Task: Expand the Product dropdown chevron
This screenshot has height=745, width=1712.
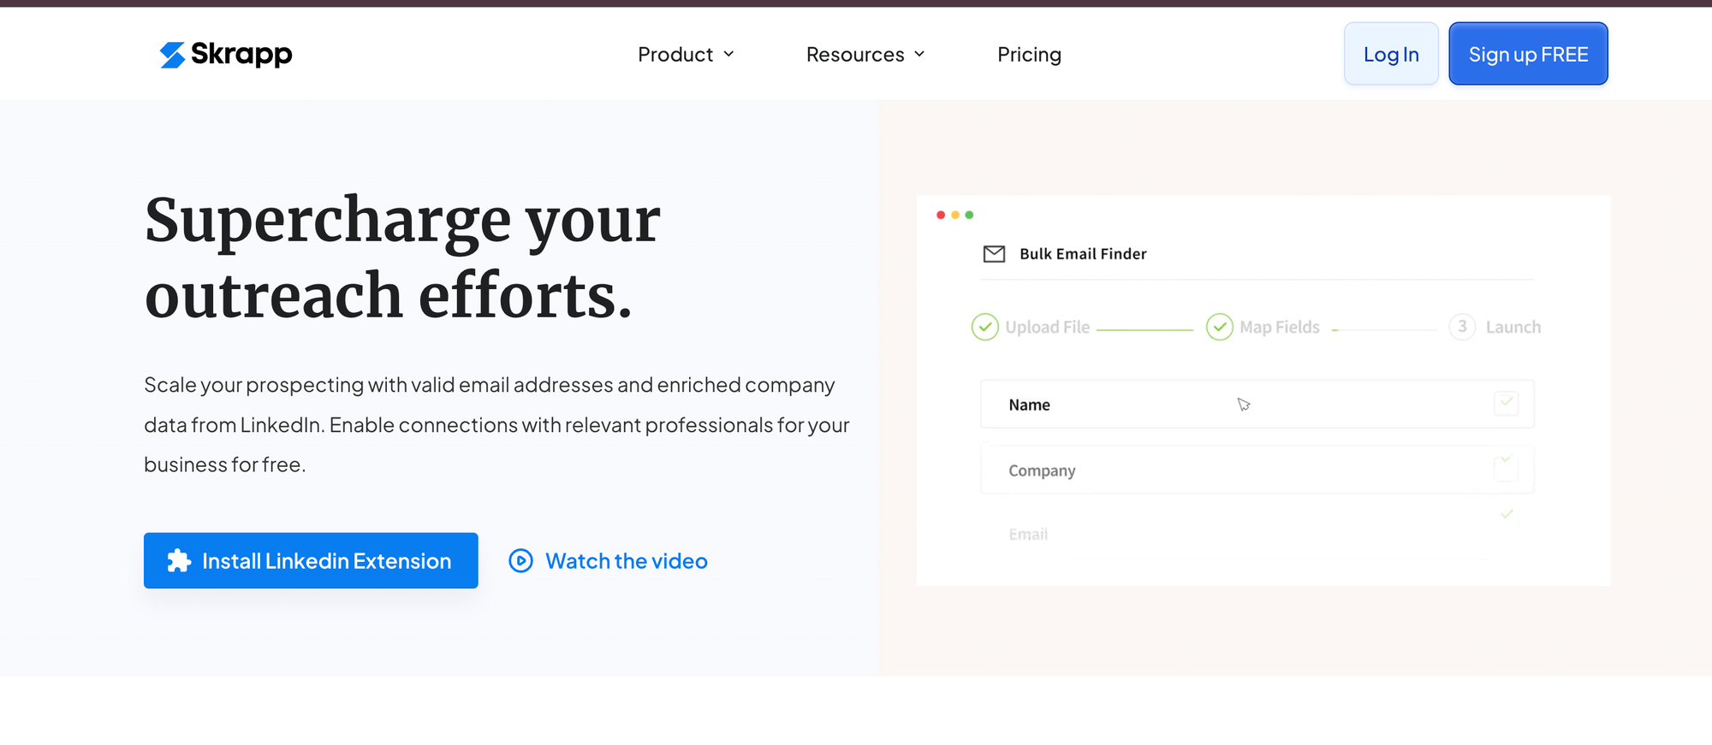Action: [728, 55]
